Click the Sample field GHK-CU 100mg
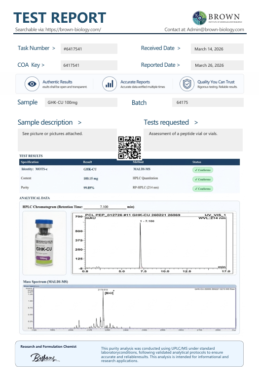 coord(81,102)
